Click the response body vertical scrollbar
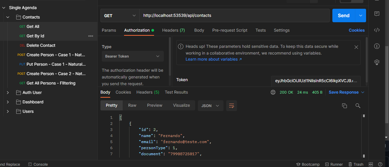389x167 pixels. (x=364, y=136)
